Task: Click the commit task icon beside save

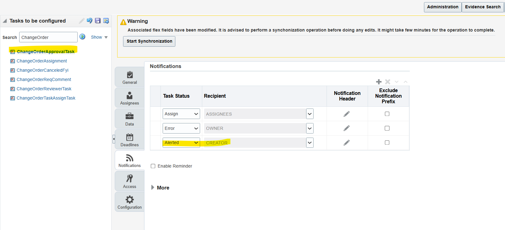Action: coord(106,21)
